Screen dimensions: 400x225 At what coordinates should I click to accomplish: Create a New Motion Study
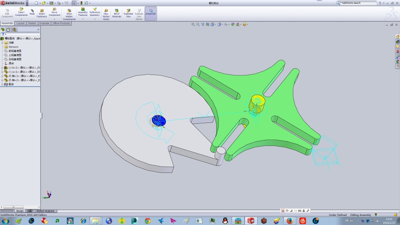click(x=106, y=14)
